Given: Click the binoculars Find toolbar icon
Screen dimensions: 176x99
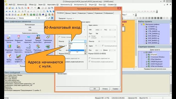Looking at the screenshot, I should 39,8.
